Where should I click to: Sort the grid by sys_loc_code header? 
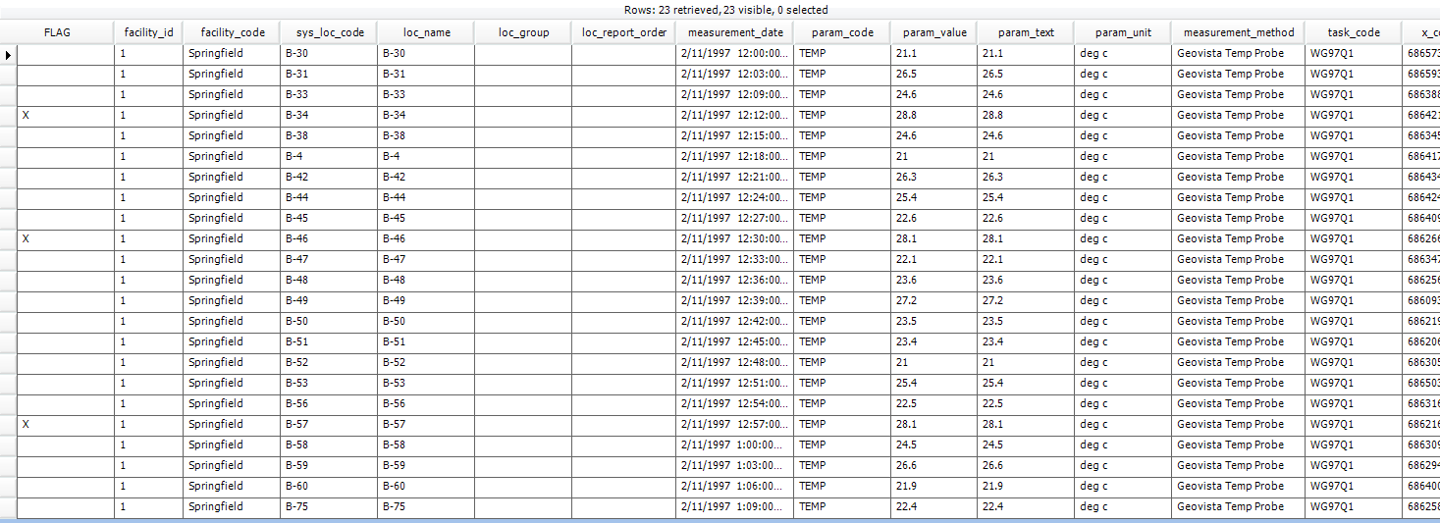tap(329, 32)
